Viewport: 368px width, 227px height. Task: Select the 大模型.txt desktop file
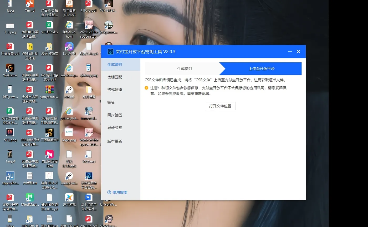(x=30, y=179)
